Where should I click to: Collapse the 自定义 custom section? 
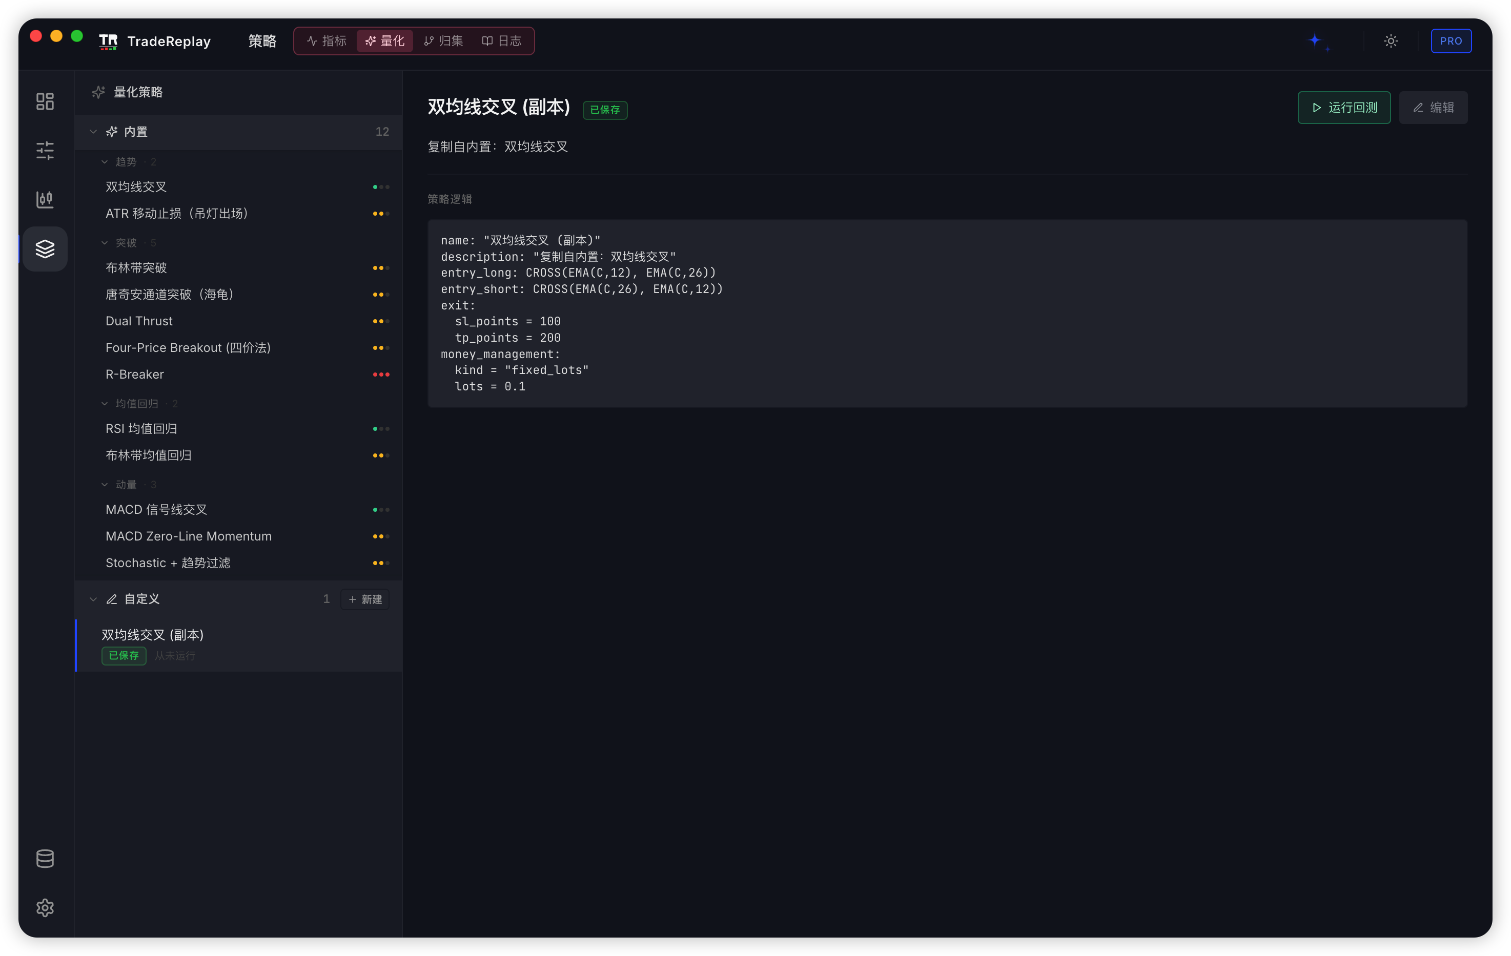coord(93,599)
